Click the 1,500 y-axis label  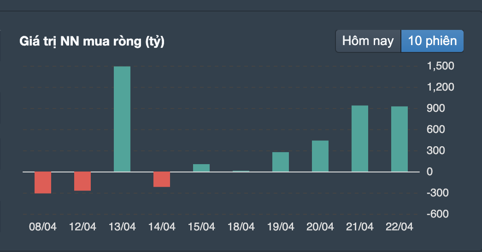[x=441, y=66]
